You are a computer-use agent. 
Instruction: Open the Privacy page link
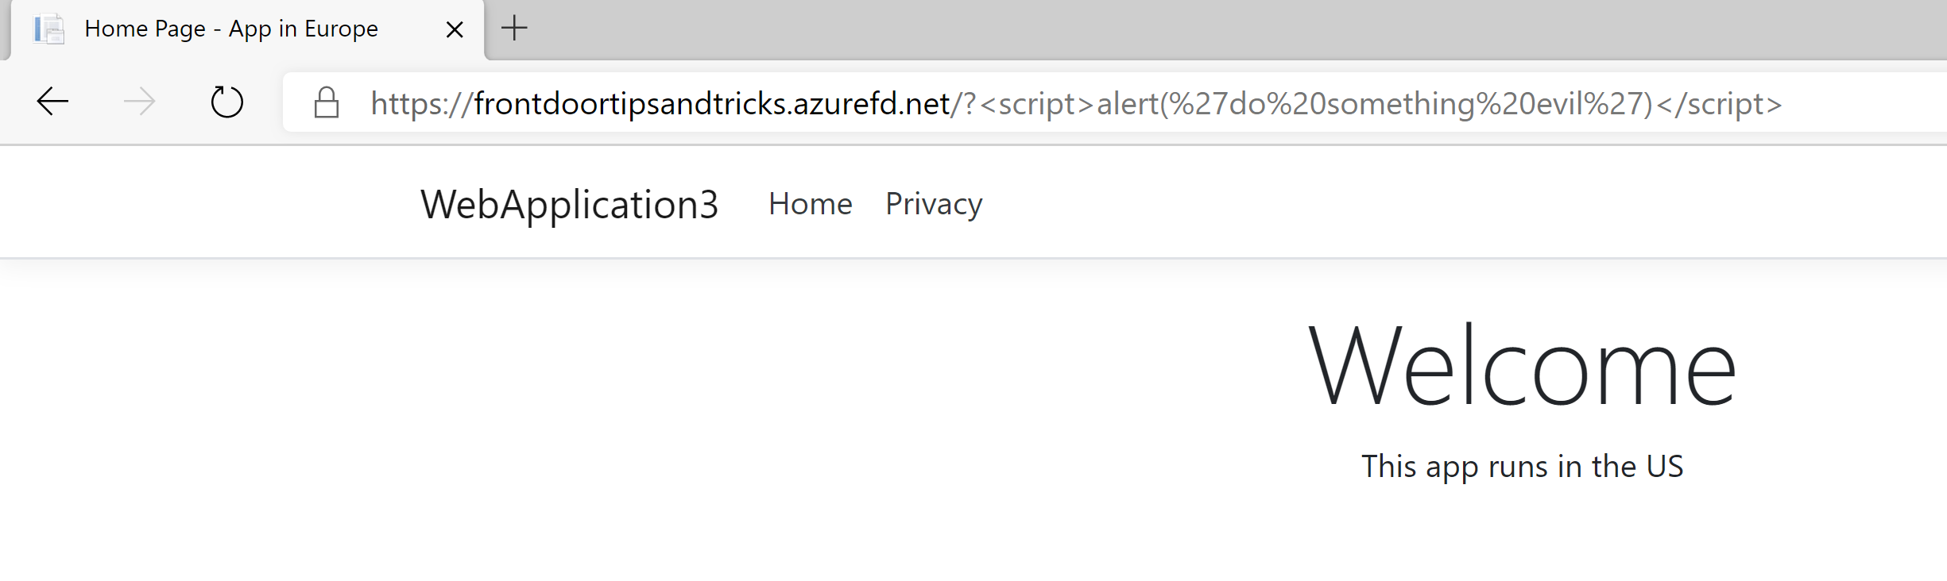[934, 204]
